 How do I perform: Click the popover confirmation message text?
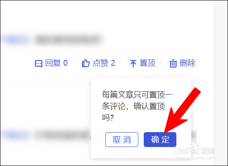pos(137,106)
